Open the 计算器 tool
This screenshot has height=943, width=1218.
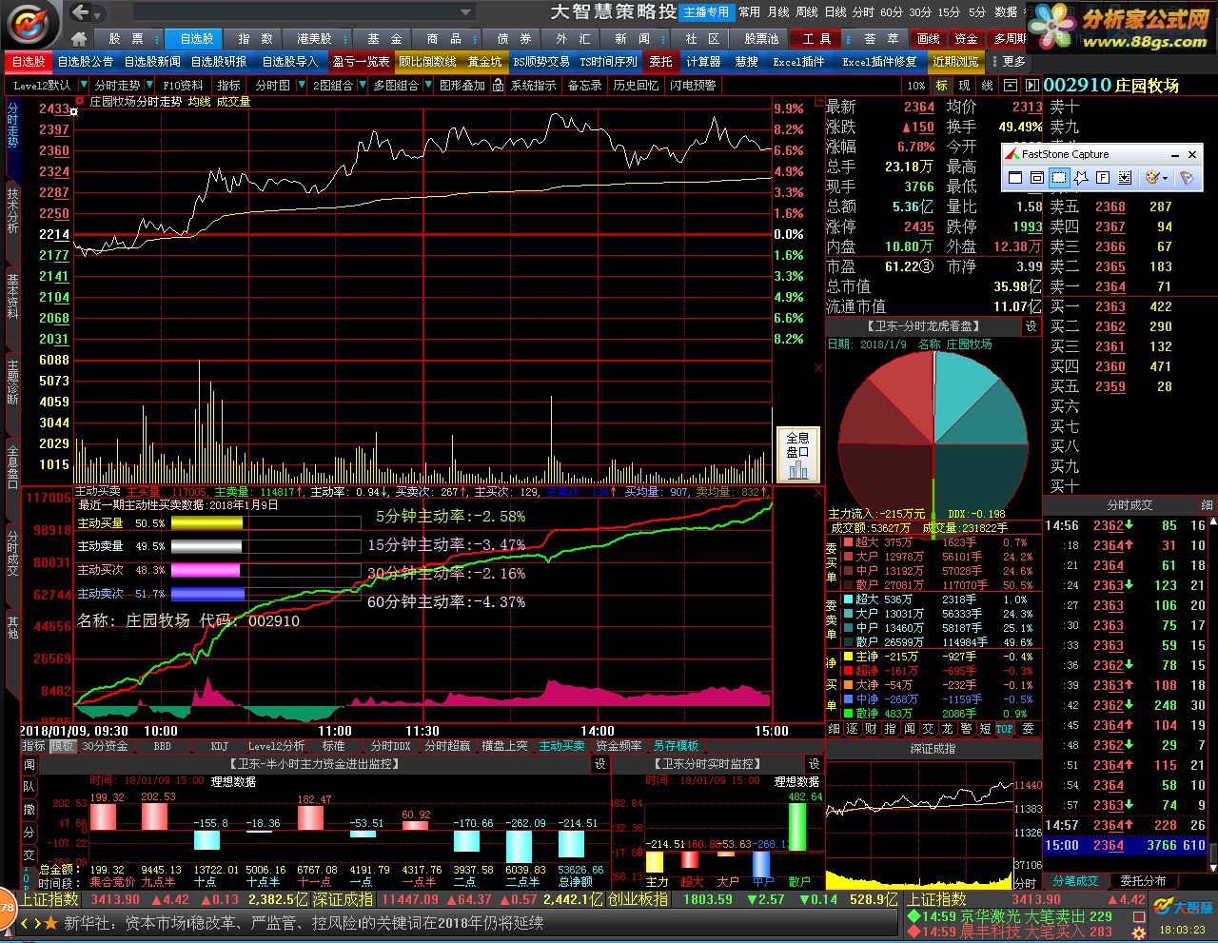(x=703, y=61)
